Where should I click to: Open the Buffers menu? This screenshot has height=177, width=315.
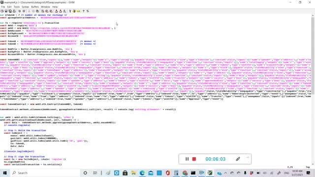(35, 7)
